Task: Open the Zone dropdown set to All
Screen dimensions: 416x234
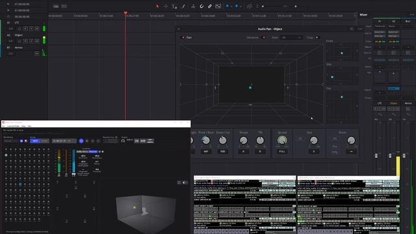Action: tap(291, 38)
